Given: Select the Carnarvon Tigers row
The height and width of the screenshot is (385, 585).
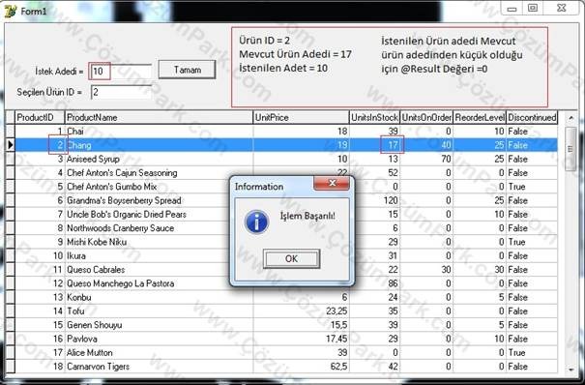Looking at the screenshot, I should pos(286,367).
